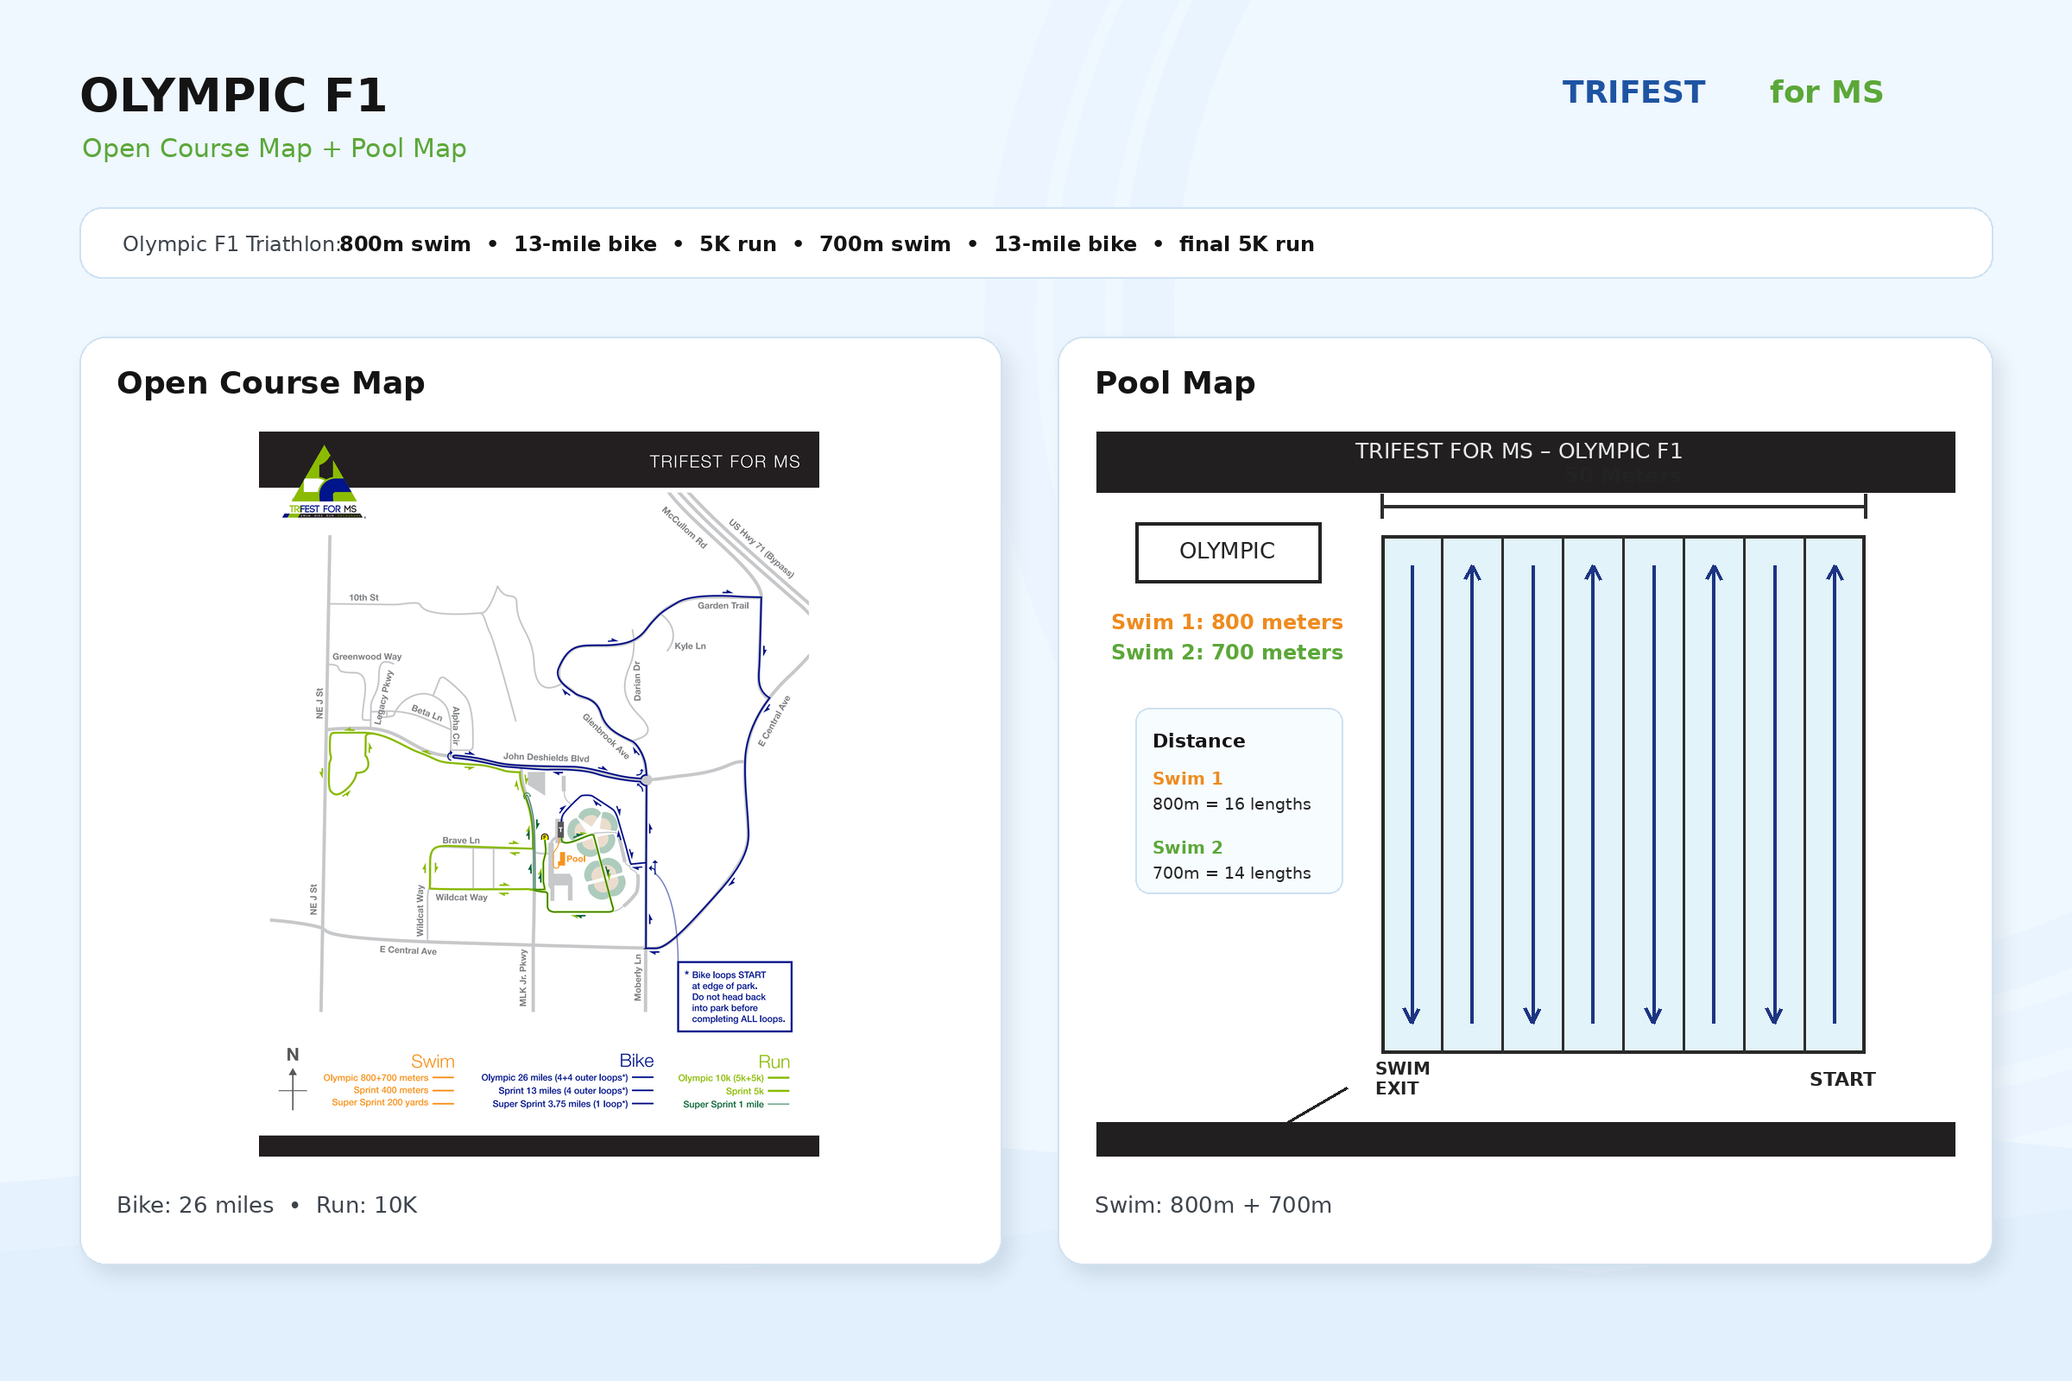Click "800m = 16 lengths" text
Viewport: 2072px width, 1381px height.
(1232, 804)
